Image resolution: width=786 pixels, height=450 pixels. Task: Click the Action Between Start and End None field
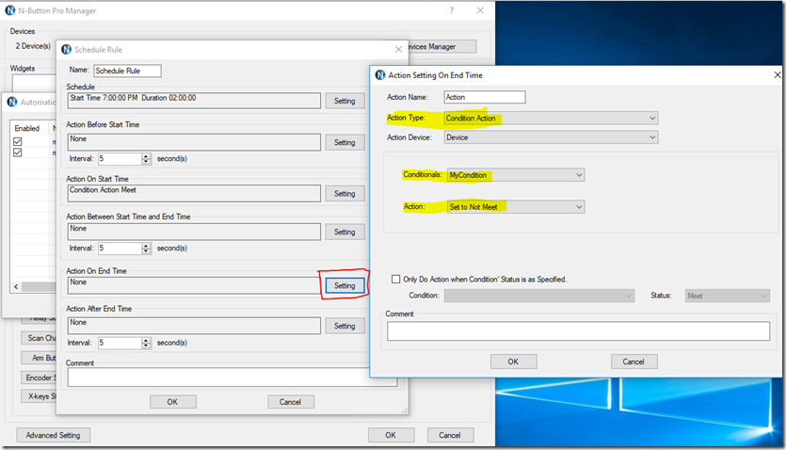click(x=194, y=232)
